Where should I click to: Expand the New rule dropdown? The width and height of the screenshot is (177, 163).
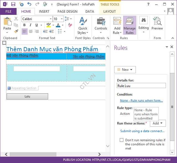pos(125,70)
